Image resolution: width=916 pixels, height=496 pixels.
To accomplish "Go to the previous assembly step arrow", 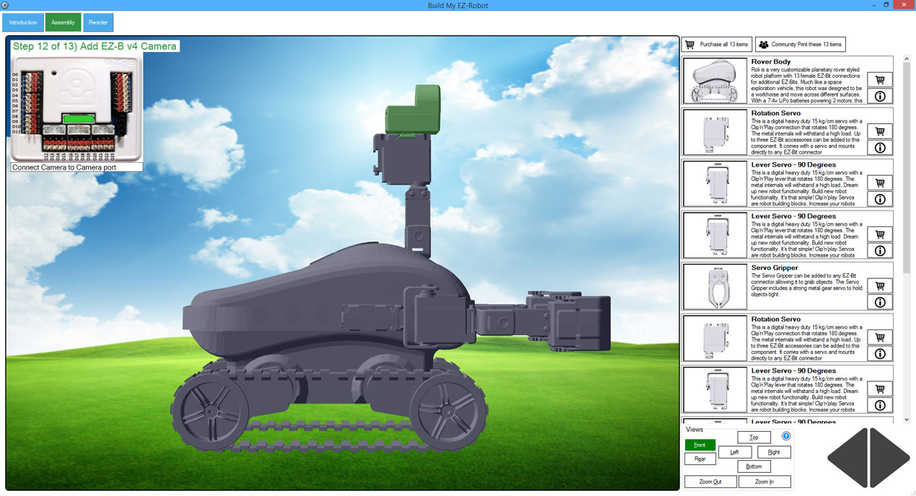I will pos(847,458).
